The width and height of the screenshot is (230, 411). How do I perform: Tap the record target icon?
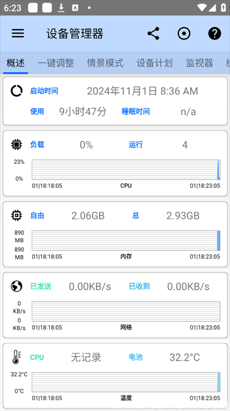coord(184,34)
